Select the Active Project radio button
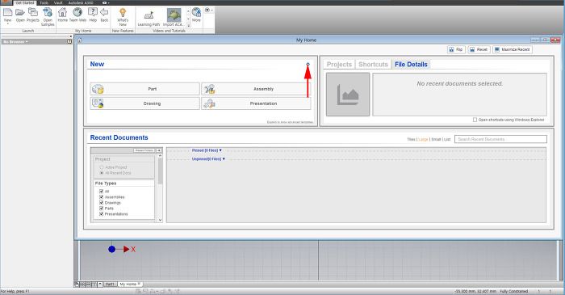The height and width of the screenshot is (295, 565). point(102,167)
